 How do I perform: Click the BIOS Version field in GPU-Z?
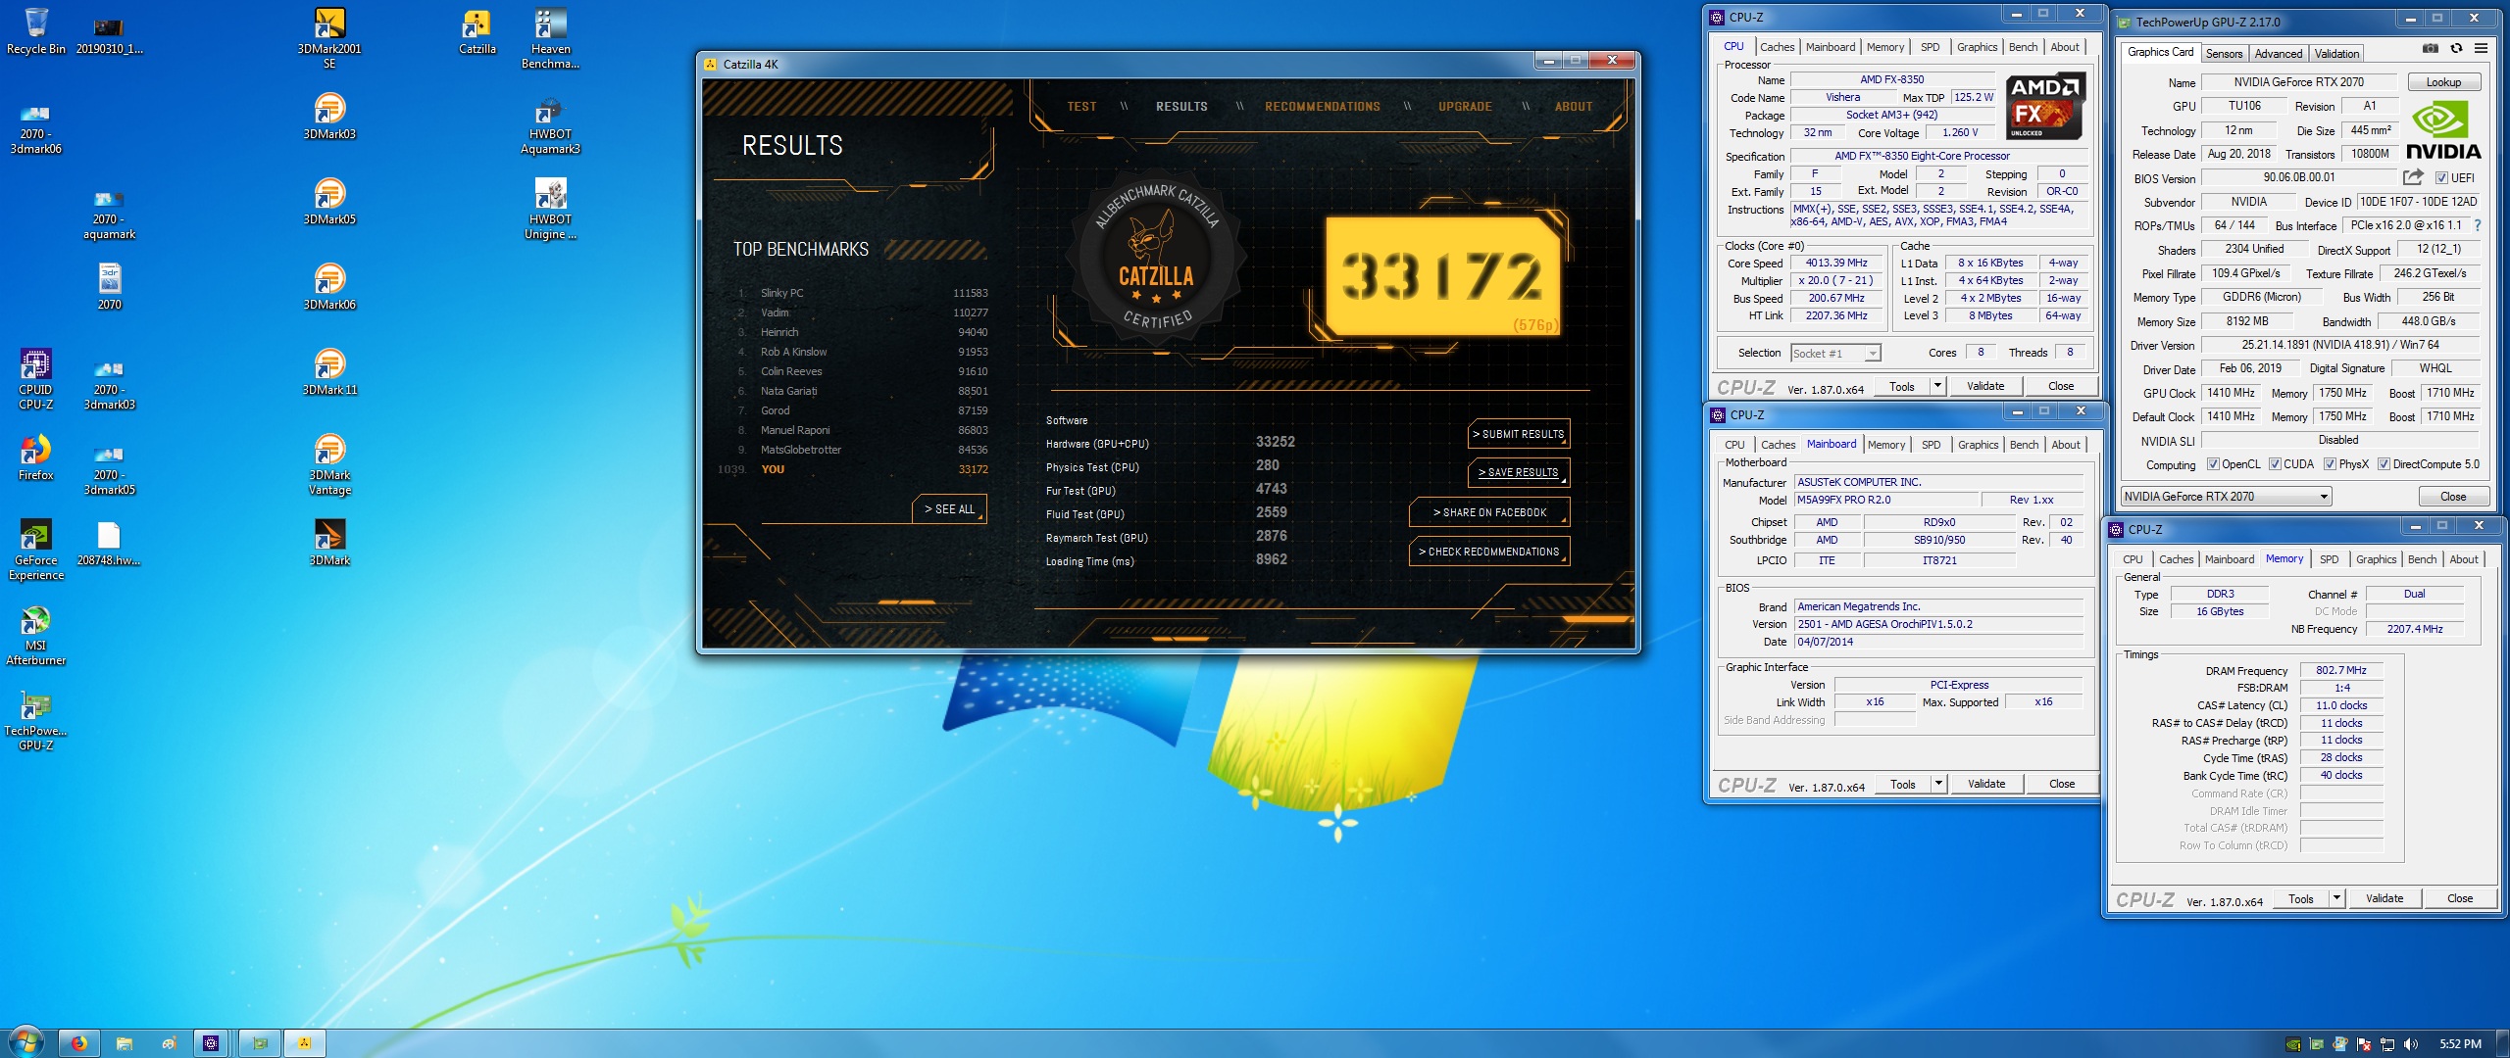(2298, 178)
